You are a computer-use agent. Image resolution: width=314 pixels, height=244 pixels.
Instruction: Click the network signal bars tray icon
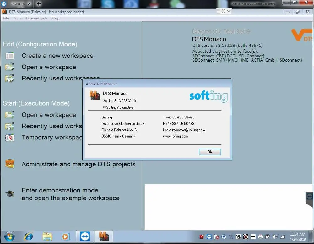pyautogui.click(x=282, y=237)
